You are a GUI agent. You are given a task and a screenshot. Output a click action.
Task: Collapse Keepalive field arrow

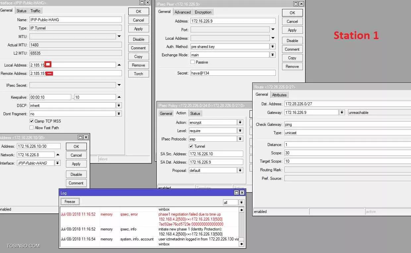(119, 97)
